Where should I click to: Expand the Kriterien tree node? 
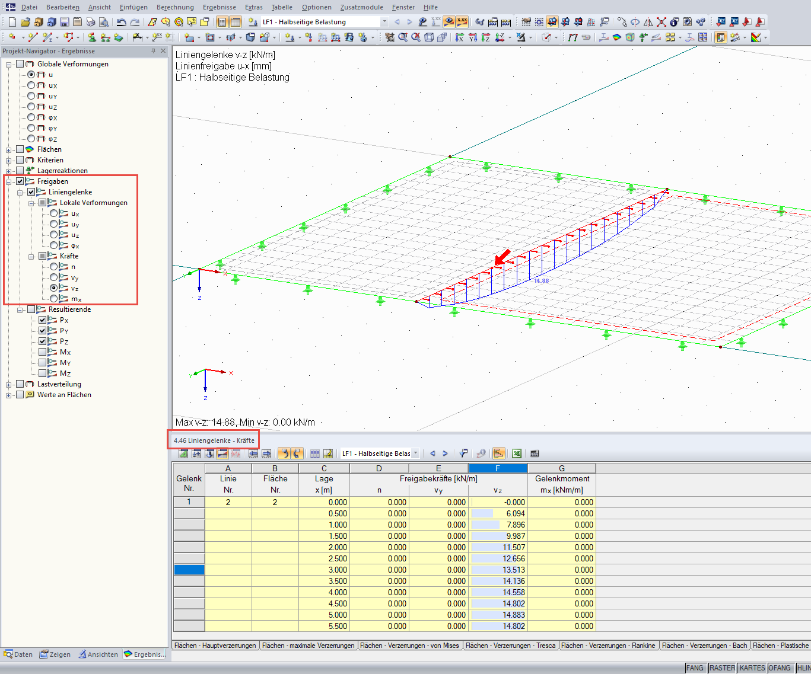tap(9, 160)
